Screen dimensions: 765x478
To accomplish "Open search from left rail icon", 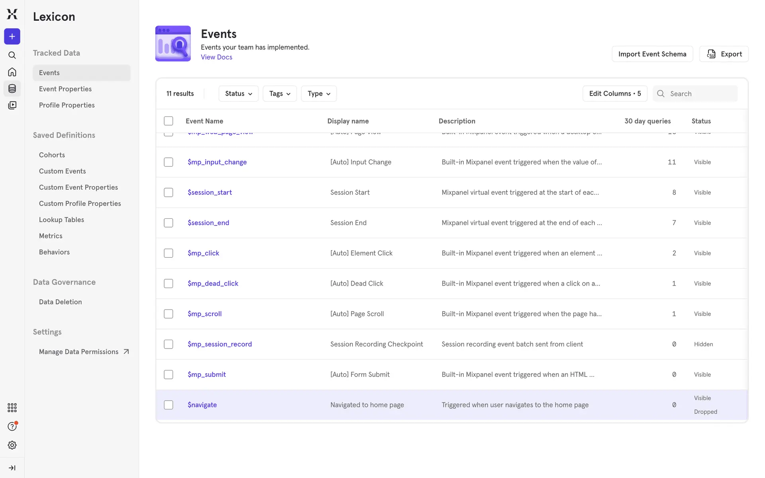I will coord(12,55).
